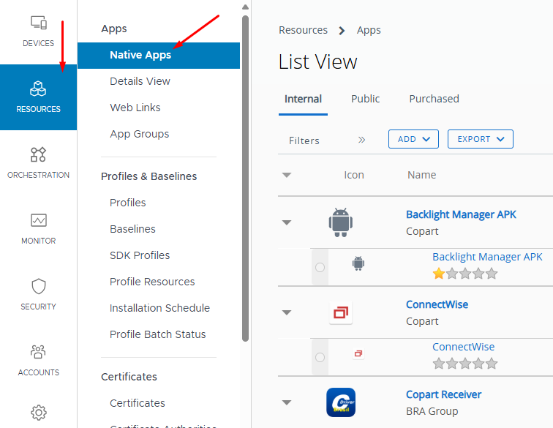Open App Groups in the sidebar
The image size is (553, 428).
139,135
